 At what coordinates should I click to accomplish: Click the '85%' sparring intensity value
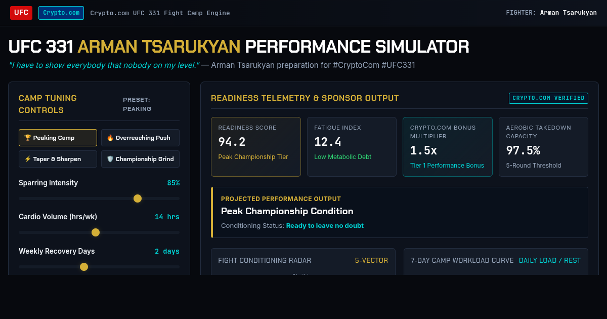tap(174, 183)
